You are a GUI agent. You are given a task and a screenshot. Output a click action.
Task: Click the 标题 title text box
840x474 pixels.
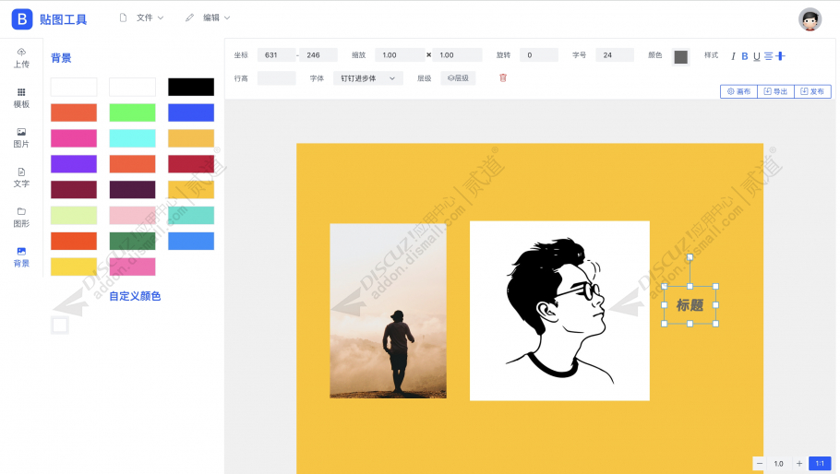tap(690, 305)
